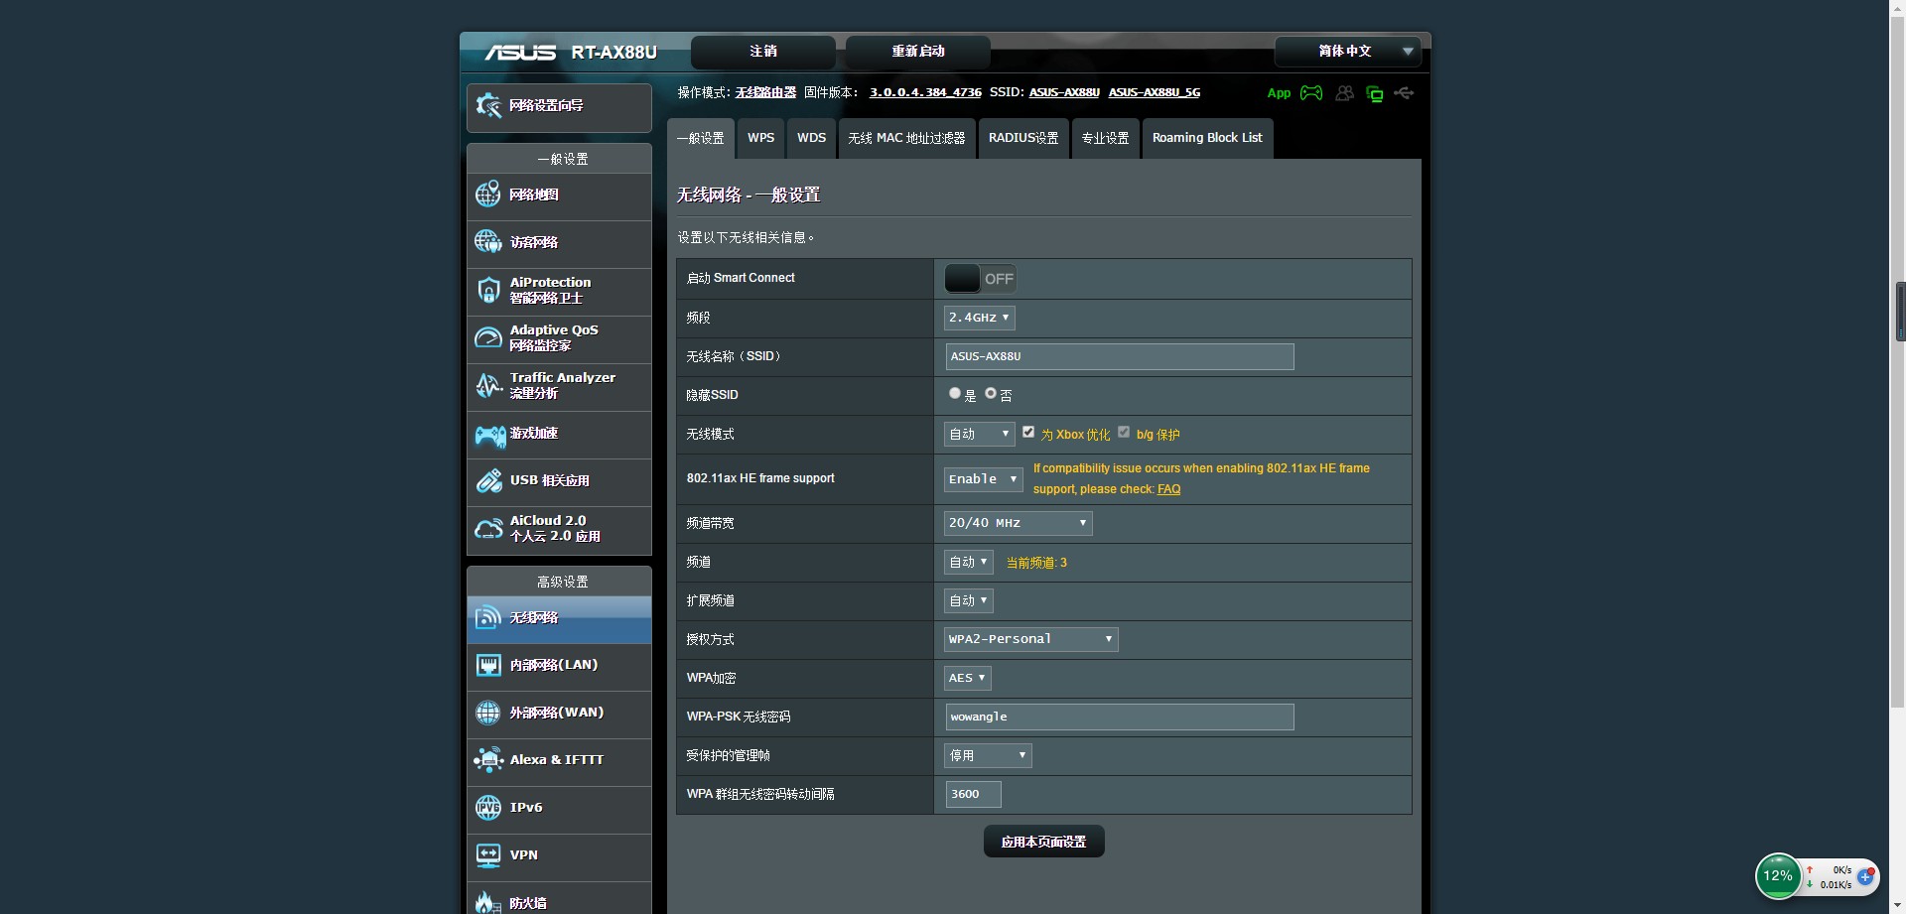
Task: Click the SSID name input field
Action: pyautogui.click(x=1119, y=356)
